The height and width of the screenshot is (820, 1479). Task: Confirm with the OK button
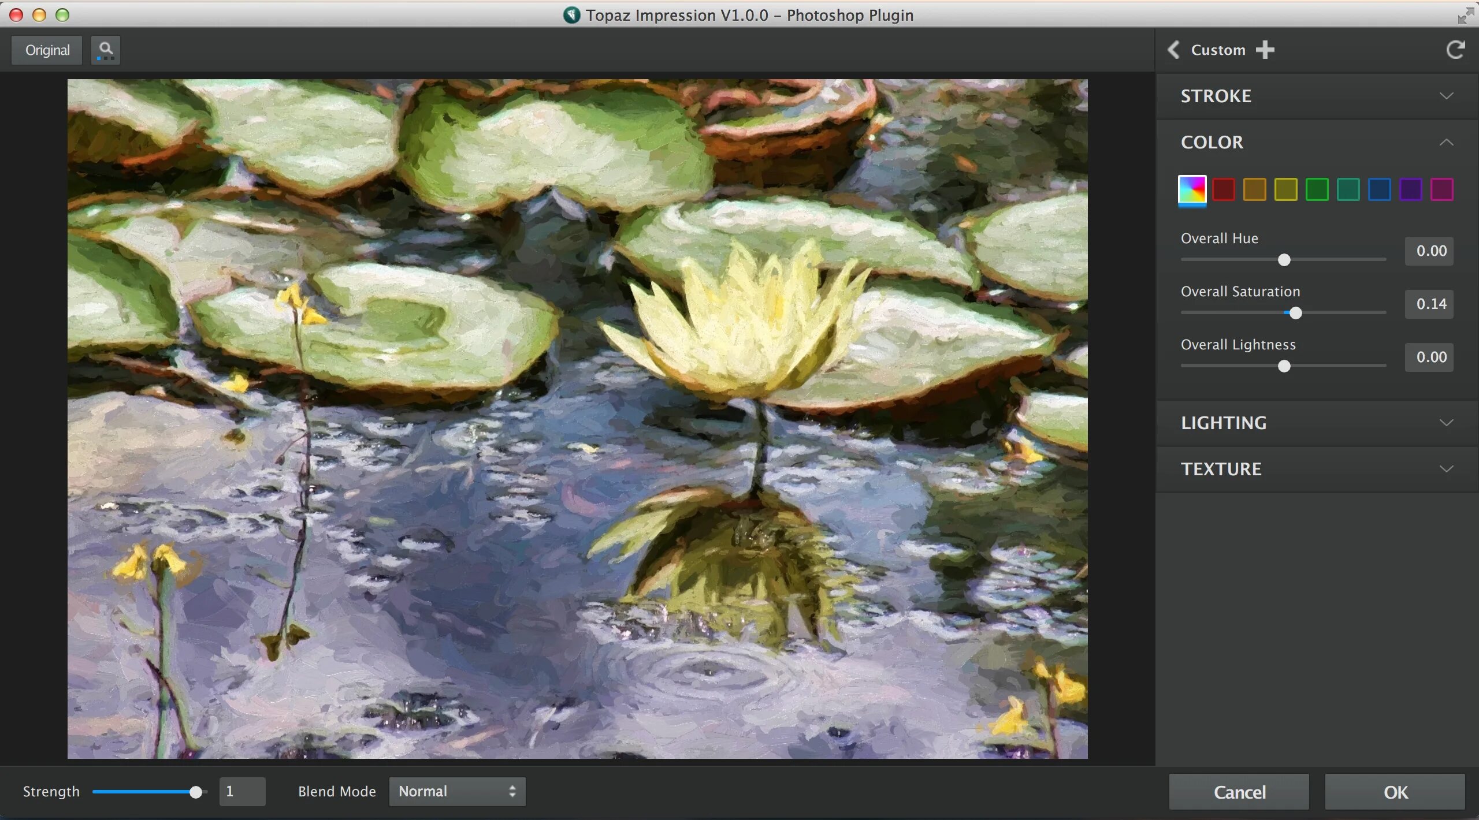[1395, 792]
